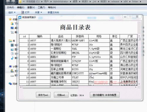
Task: Click the videos library icon in sidebar
Action: pyautogui.click(x=12, y=45)
